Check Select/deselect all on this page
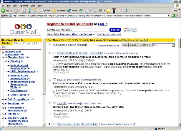The height and width of the screenshot is (131, 181). click(x=50, y=45)
